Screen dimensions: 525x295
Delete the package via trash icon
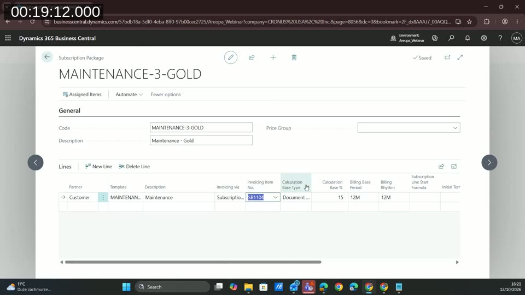(294, 57)
